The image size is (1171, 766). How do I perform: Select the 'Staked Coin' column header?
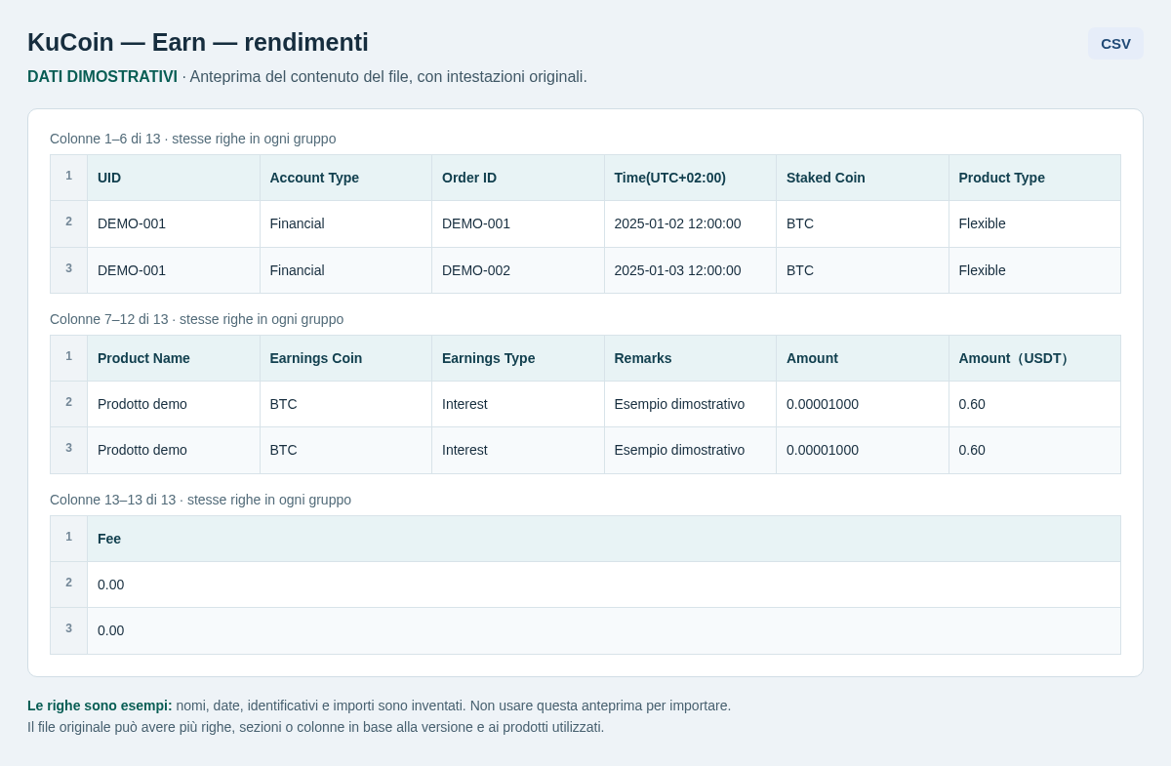(863, 178)
